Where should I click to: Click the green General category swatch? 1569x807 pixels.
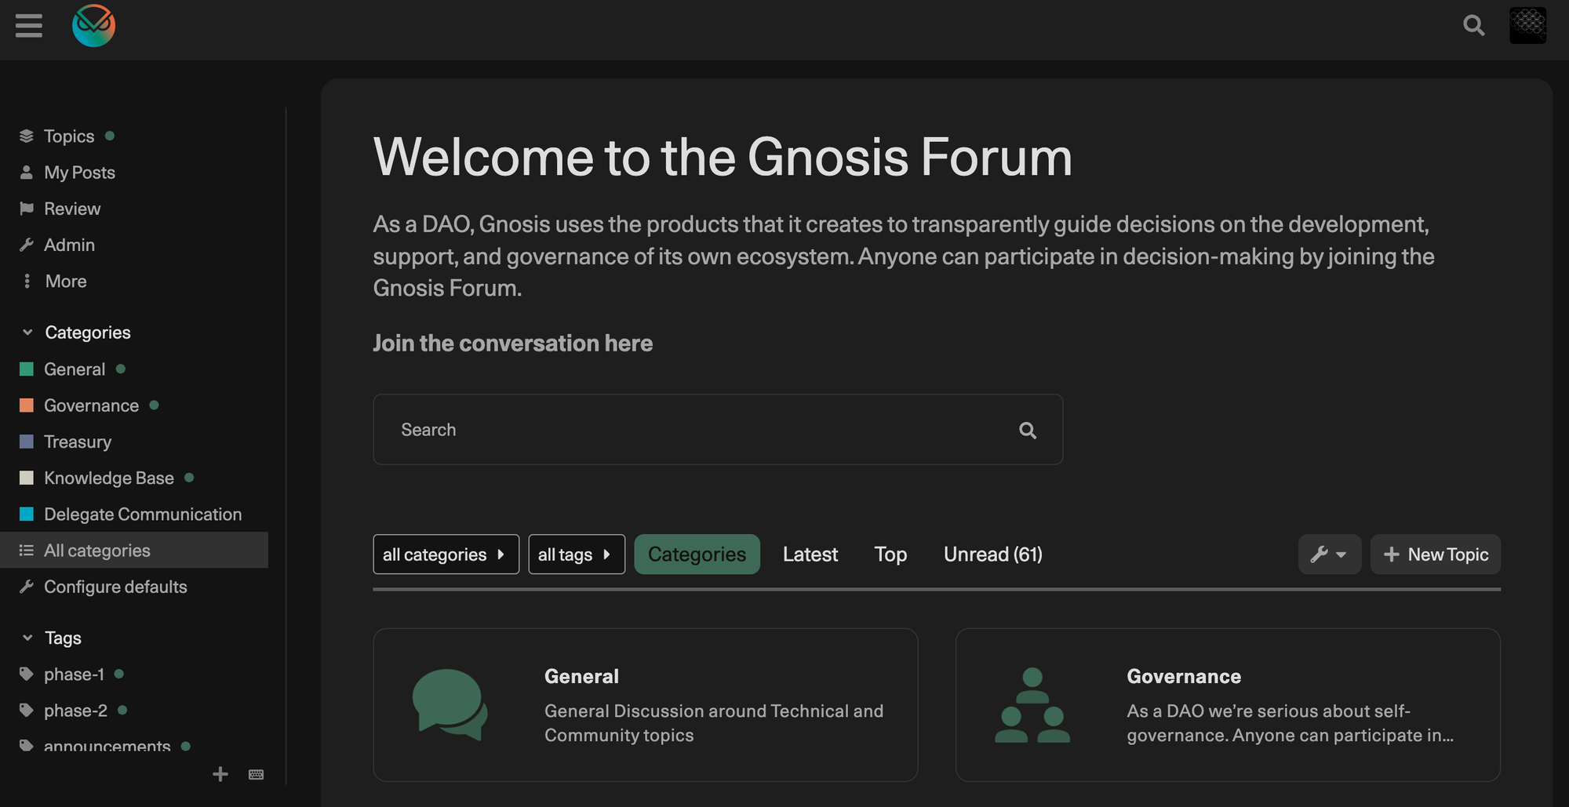(x=27, y=369)
